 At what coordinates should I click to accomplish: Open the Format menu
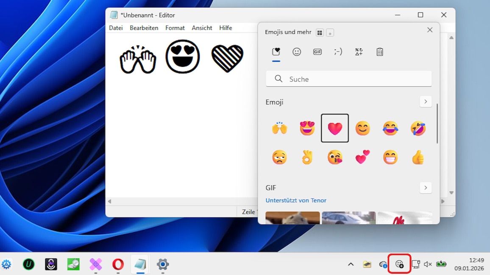175,28
